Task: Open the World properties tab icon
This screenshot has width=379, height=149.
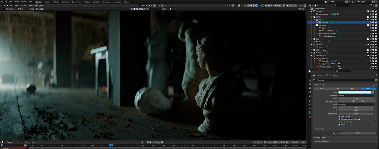Action: [x=310, y=96]
